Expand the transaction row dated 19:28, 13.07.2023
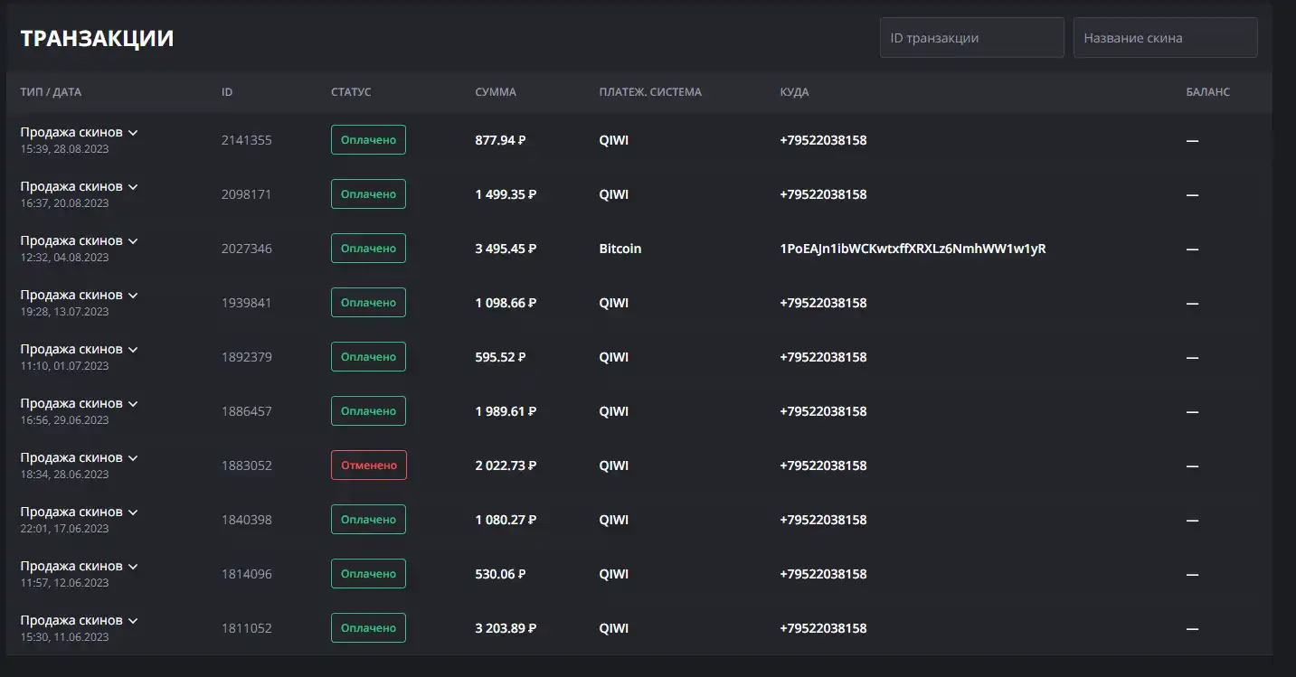This screenshot has height=677, width=1296. click(133, 296)
